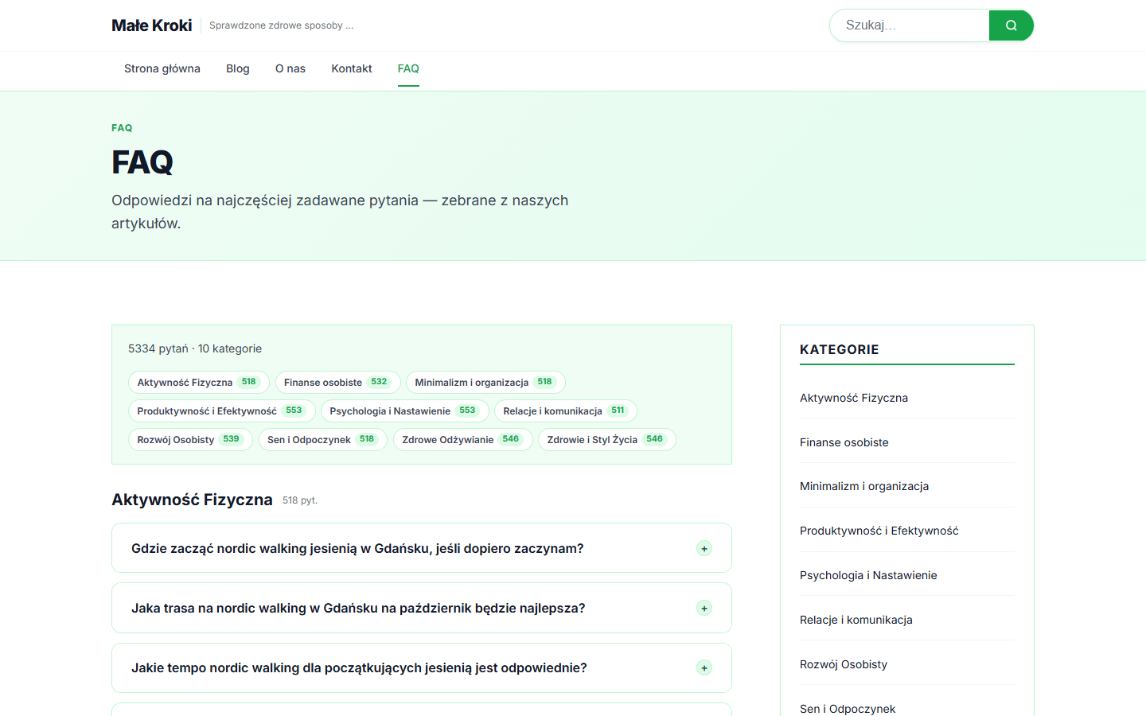The height and width of the screenshot is (716, 1146).
Task: Expand the question about starting nordic walking in Gdańsk
Action: (x=422, y=548)
